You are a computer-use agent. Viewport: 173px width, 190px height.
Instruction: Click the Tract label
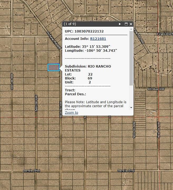70,90
